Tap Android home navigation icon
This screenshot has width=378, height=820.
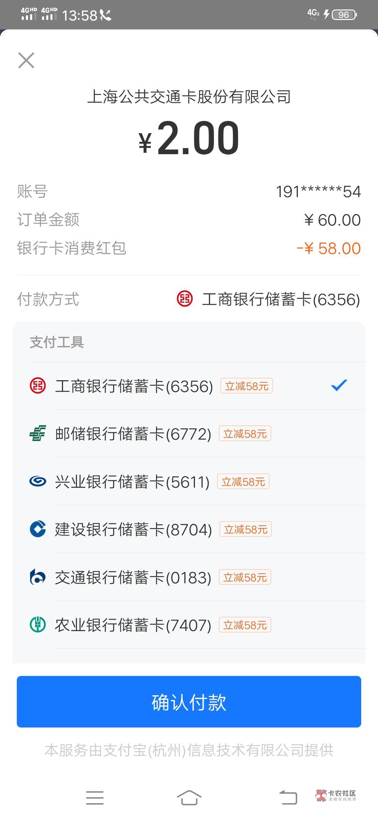click(x=189, y=798)
